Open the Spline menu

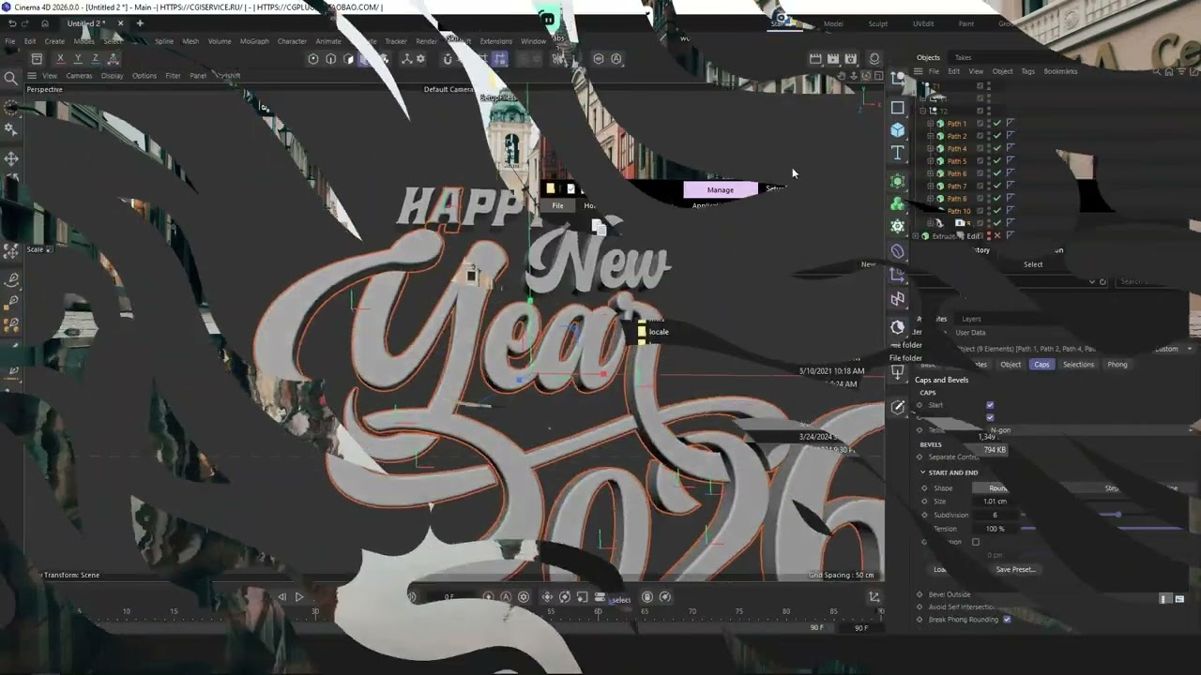pos(164,41)
